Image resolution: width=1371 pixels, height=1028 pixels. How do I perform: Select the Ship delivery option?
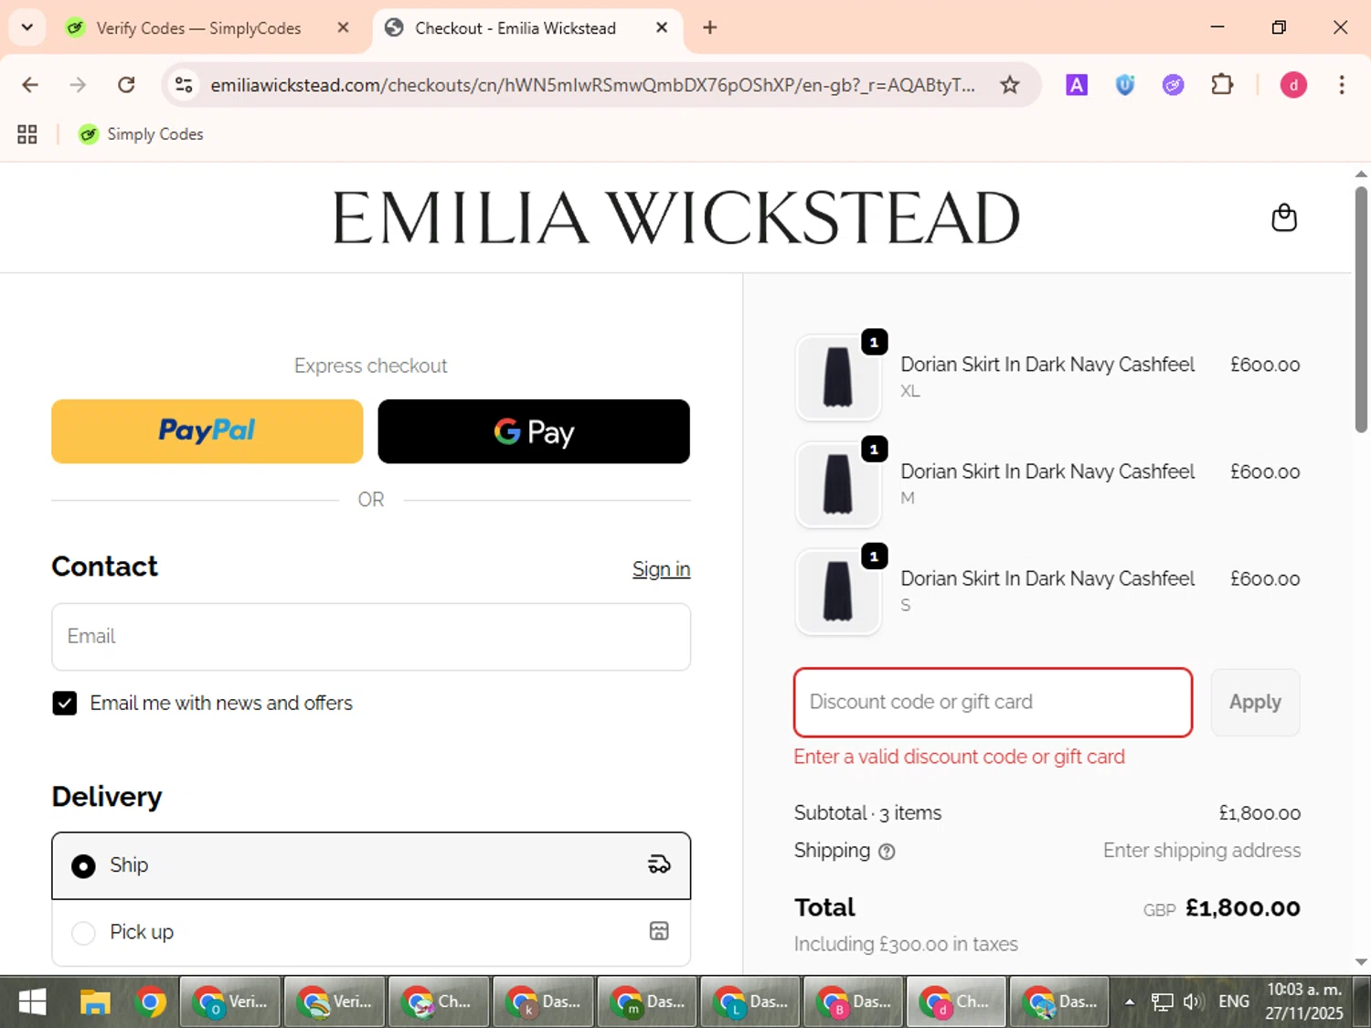pos(371,865)
